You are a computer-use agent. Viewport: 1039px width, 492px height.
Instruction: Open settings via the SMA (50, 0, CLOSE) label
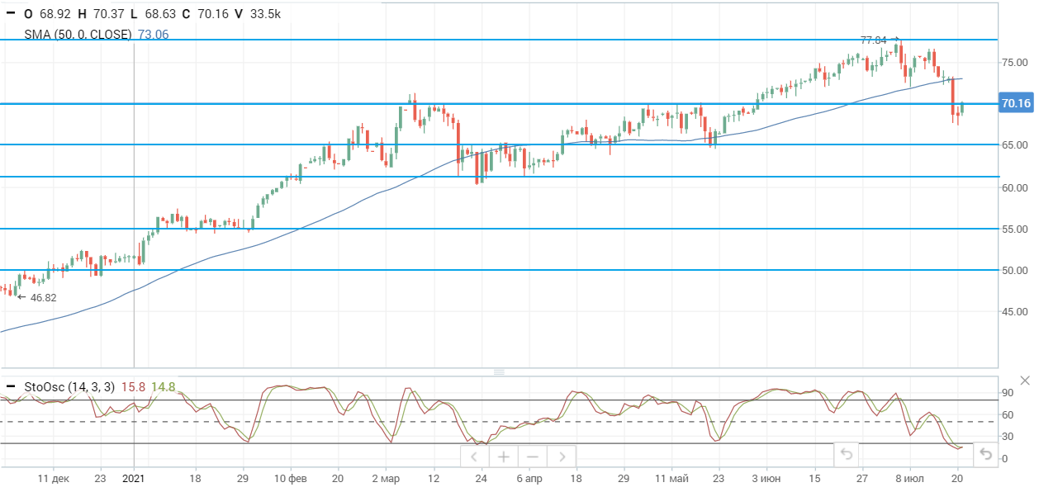(x=78, y=34)
